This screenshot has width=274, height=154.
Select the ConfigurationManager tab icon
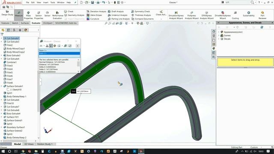14,30
